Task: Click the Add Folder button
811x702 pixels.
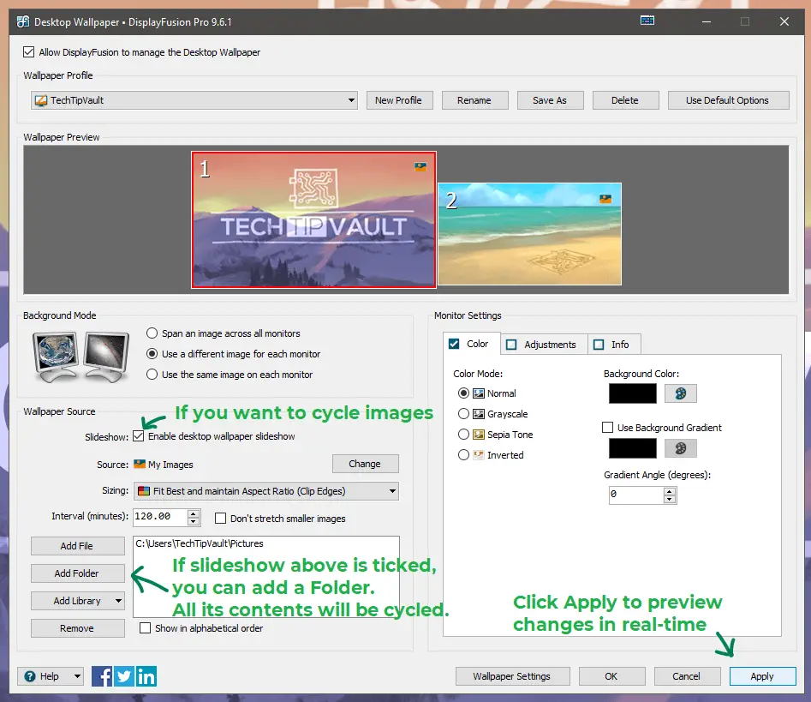Action: pos(78,573)
